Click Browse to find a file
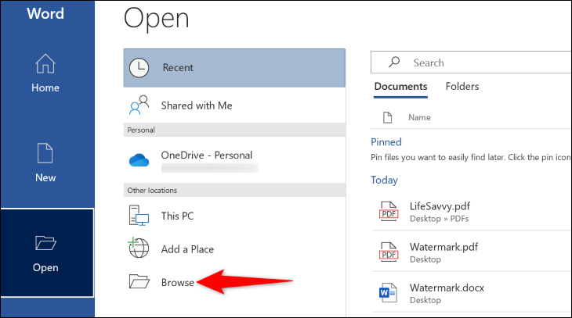 [x=234, y=282]
